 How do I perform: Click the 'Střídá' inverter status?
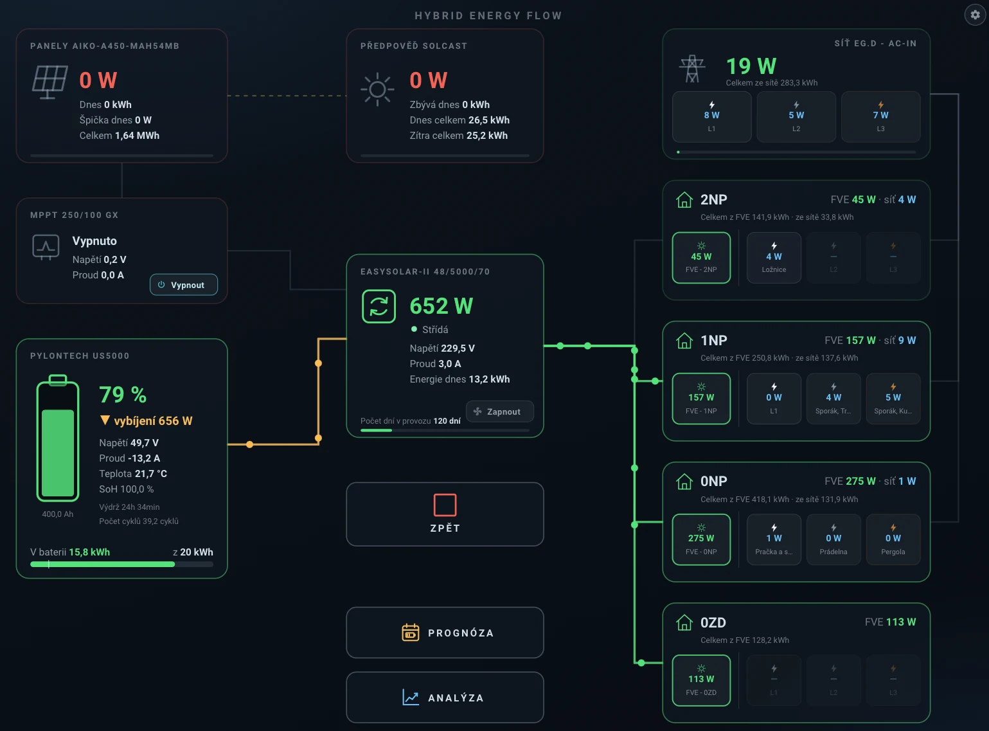435,329
